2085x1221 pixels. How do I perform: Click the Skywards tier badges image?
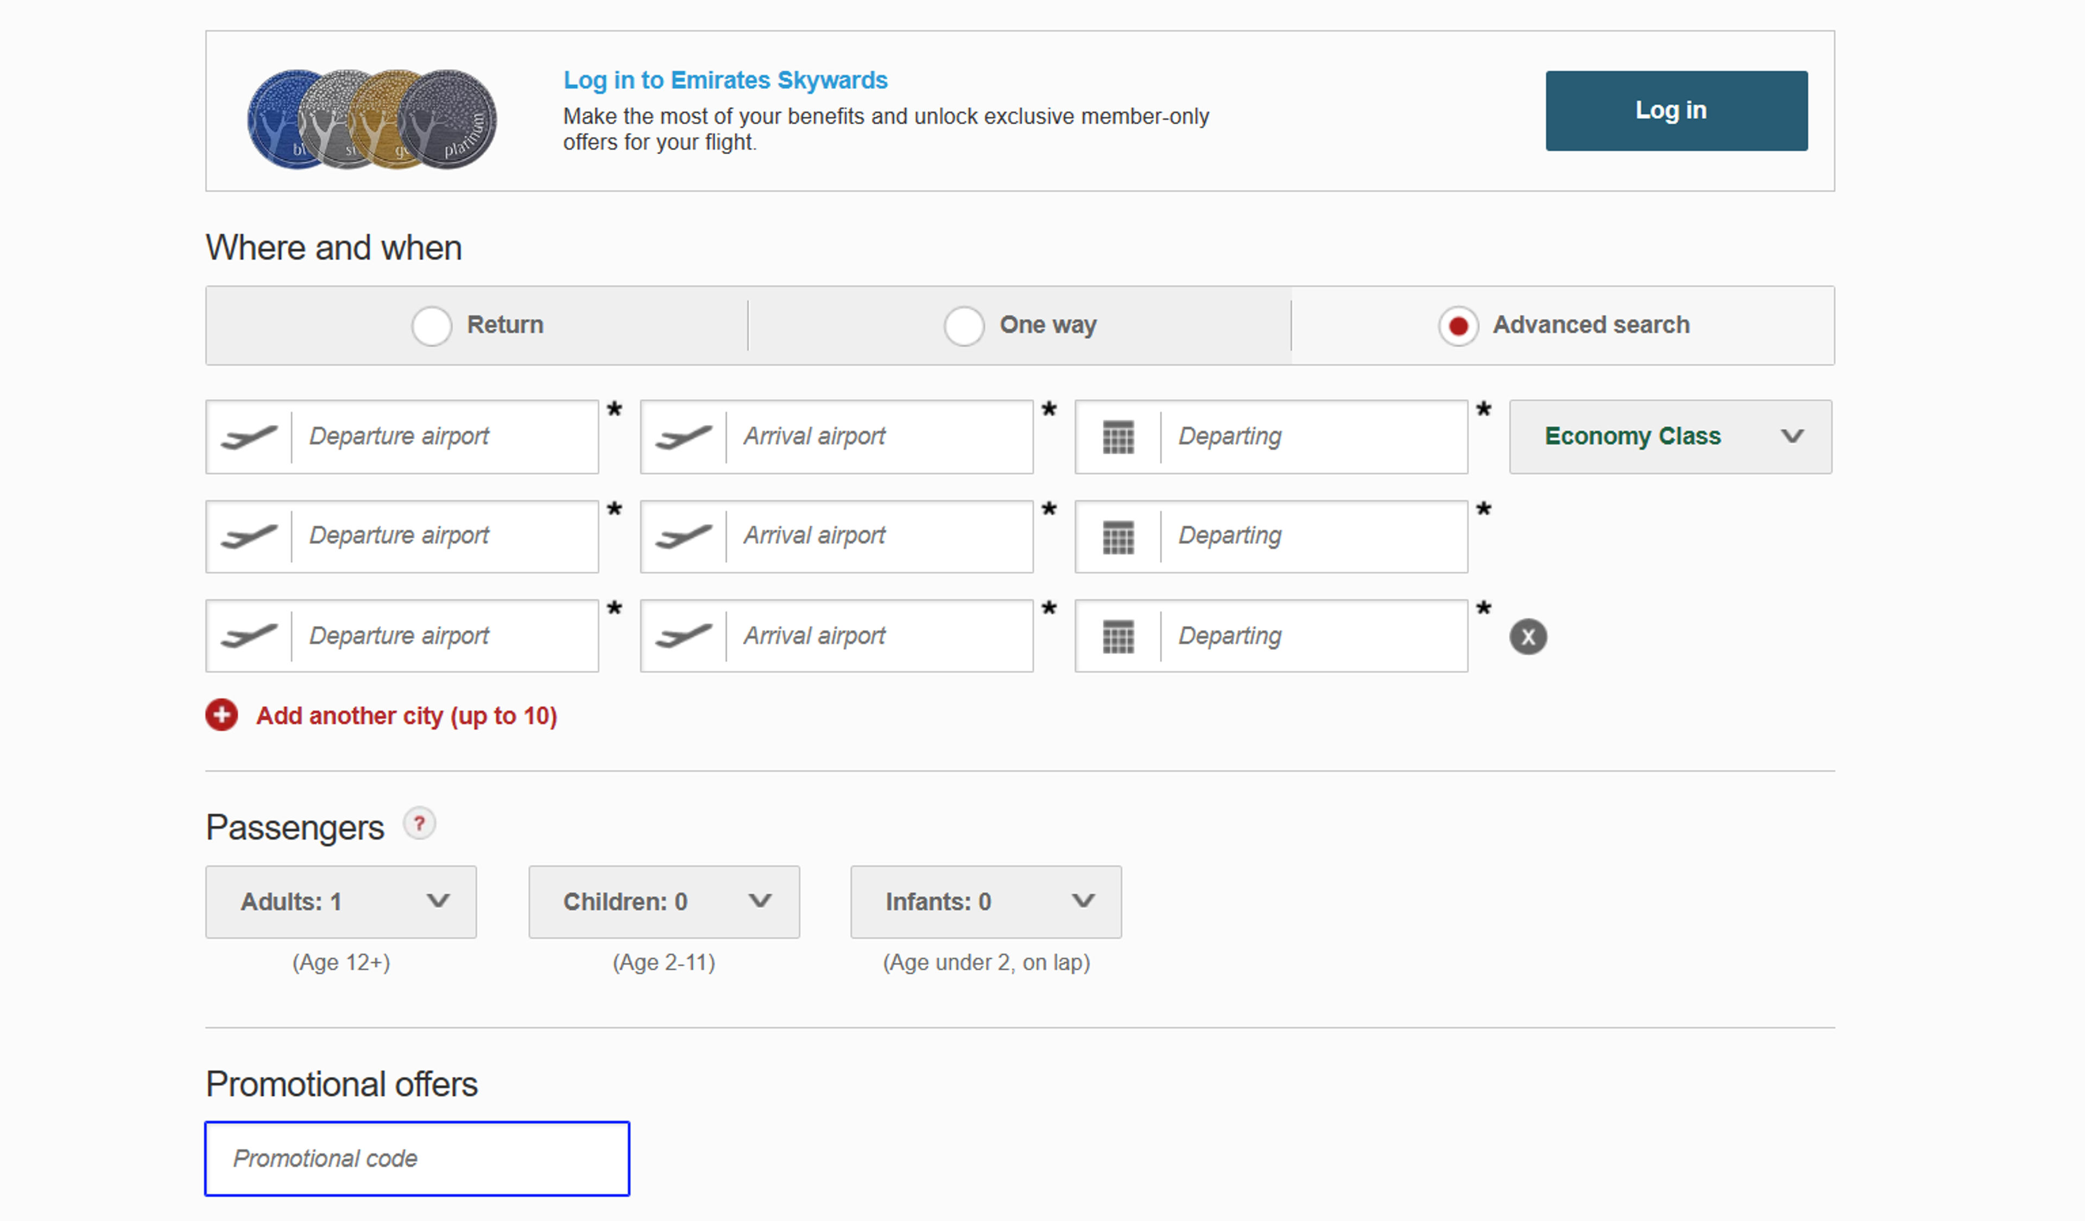point(372,119)
